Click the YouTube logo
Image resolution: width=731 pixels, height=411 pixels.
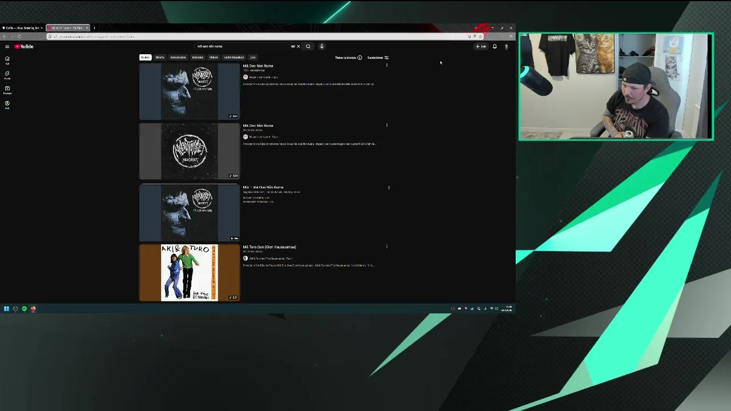(24, 46)
